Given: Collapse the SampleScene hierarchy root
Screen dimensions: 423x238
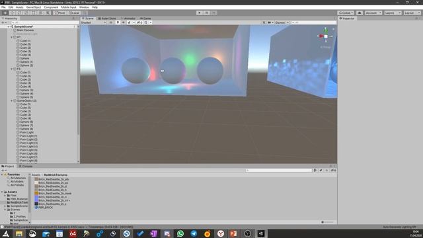Looking at the screenshot, I should tap(9, 26).
